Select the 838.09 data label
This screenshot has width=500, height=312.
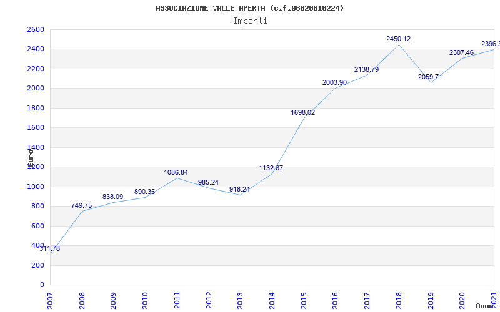point(113,197)
